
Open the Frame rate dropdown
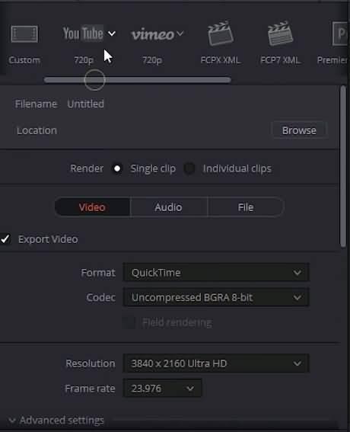(x=162, y=389)
